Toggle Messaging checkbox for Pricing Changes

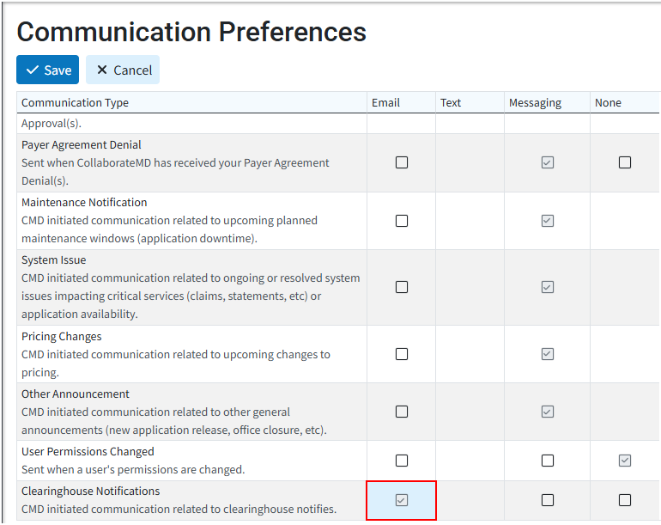tap(548, 354)
